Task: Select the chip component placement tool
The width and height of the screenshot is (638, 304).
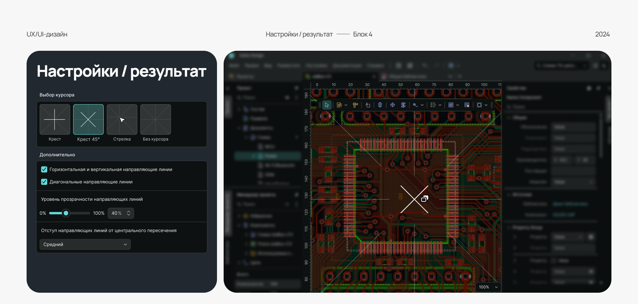Action: click(380, 105)
